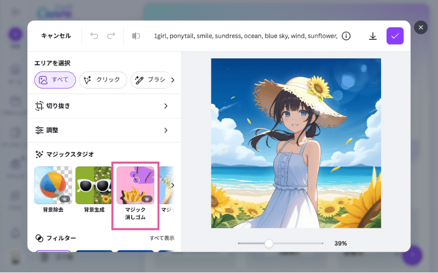Click the zoom slider handle
This screenshot has width=438, height=273.
point(269,244)
